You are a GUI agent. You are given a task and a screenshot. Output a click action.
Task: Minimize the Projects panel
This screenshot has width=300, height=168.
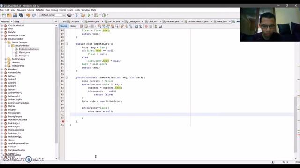tap(56, 22)
